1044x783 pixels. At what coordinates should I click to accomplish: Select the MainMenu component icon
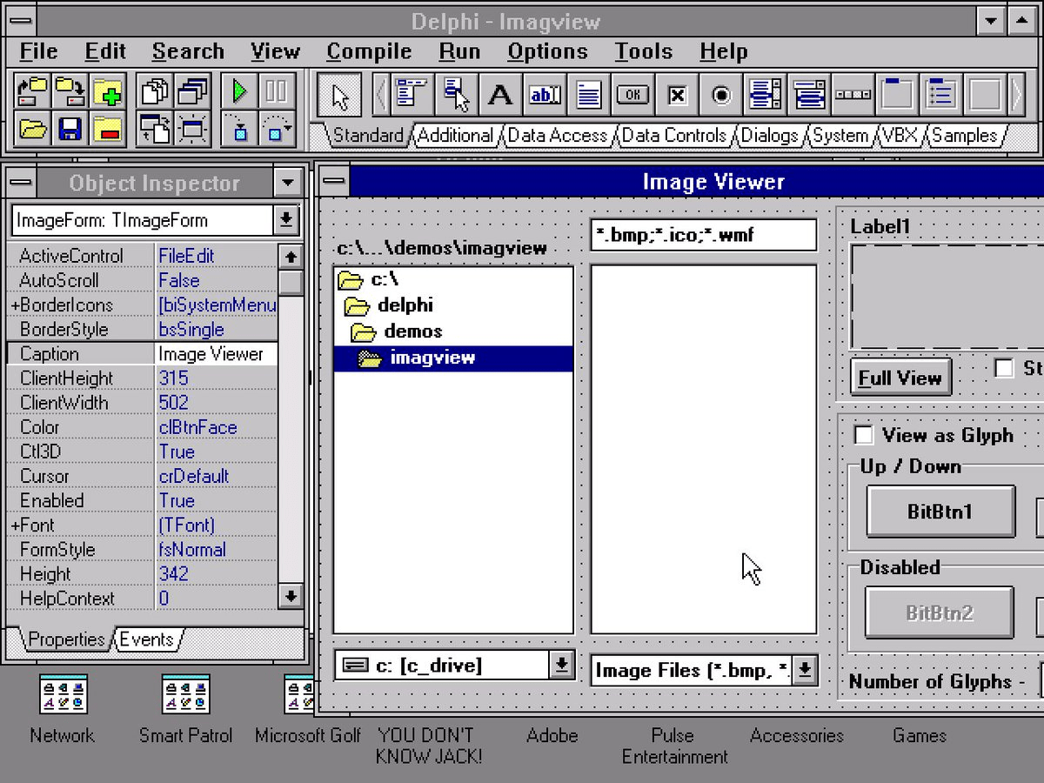coord(411,93)
